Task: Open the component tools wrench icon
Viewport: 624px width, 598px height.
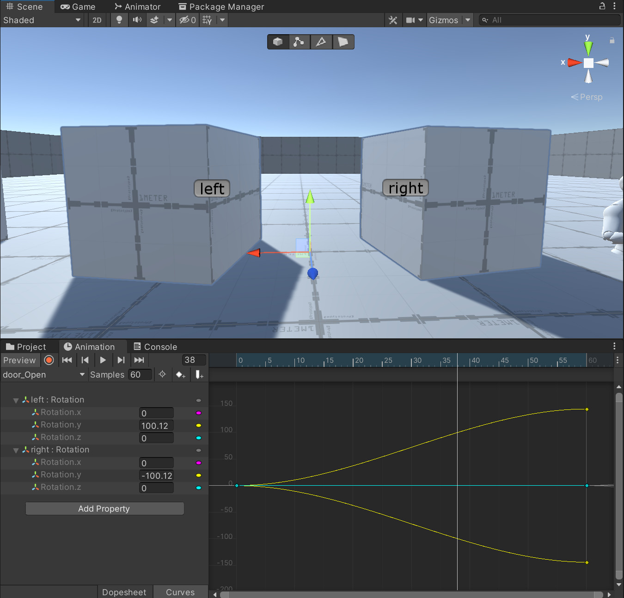Action: point(393,20)
